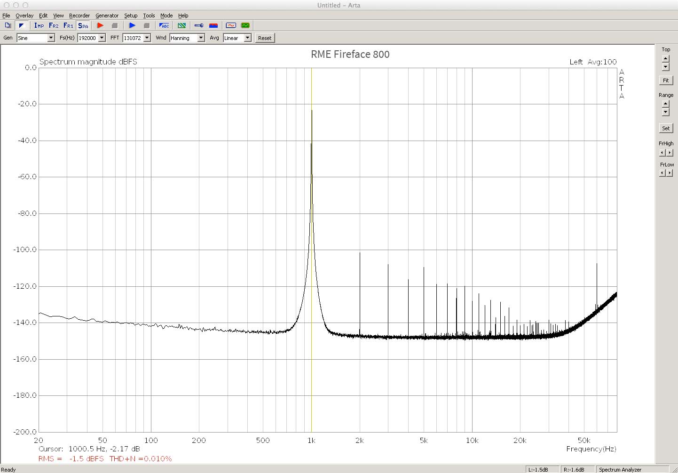The width and height of the screenshot is (678, 473).
Task: Open the Recorder menu
Action: pyautogui.click(x=79, y=16)
